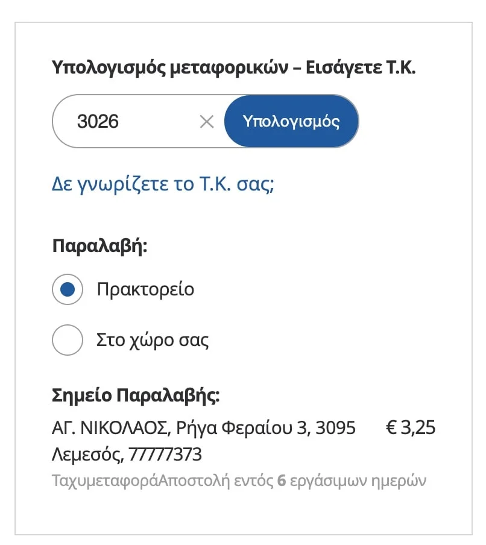Screen dimensions: 486x545
Task: Clear the postal code with the X icon
Action: pos(207,122)
